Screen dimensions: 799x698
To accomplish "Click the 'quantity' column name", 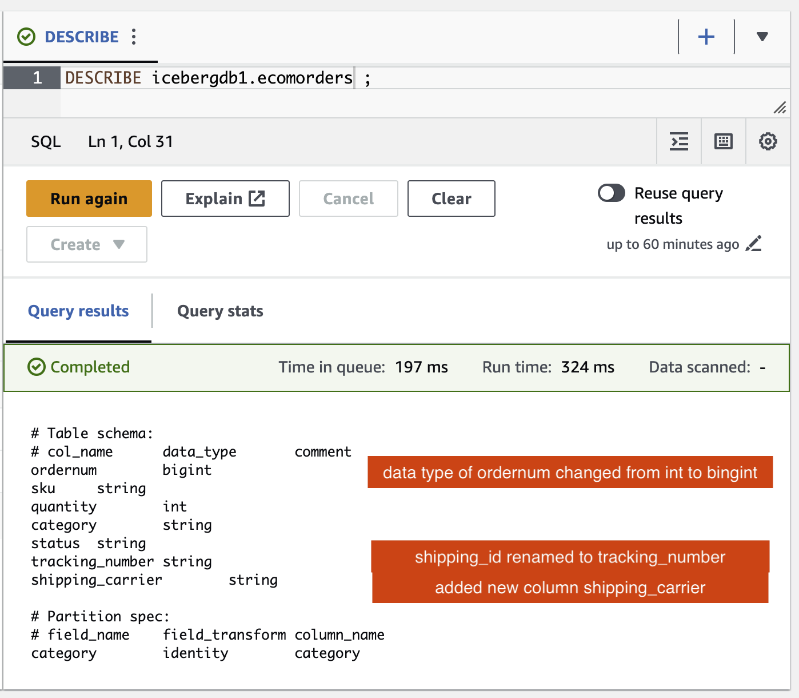I will point(64,507).
